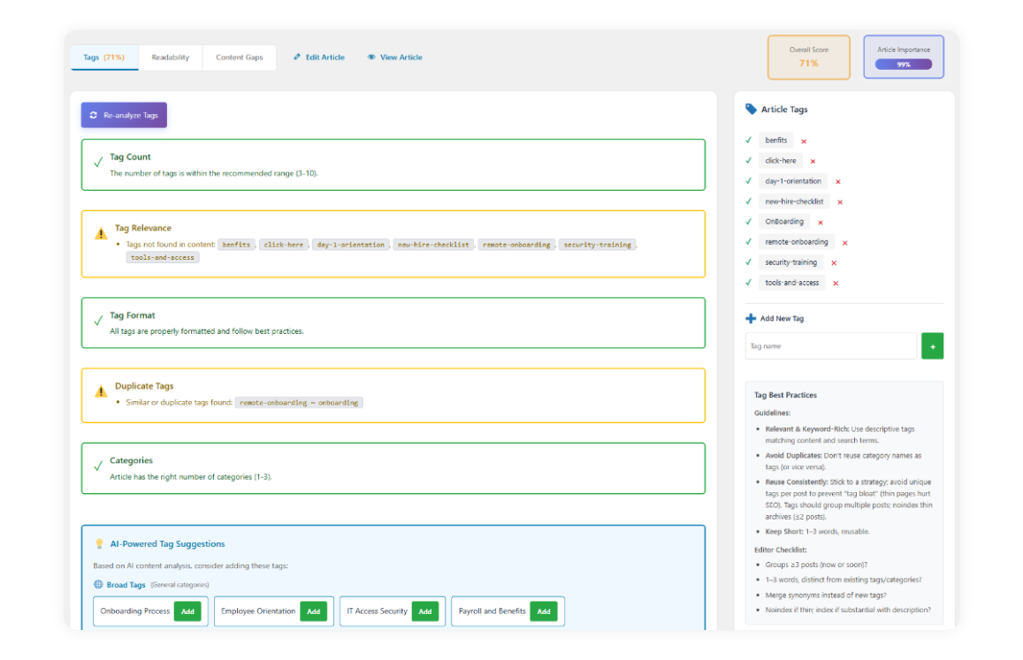Remove the security-training tag
1023x660 pixels.
[834, 263]
